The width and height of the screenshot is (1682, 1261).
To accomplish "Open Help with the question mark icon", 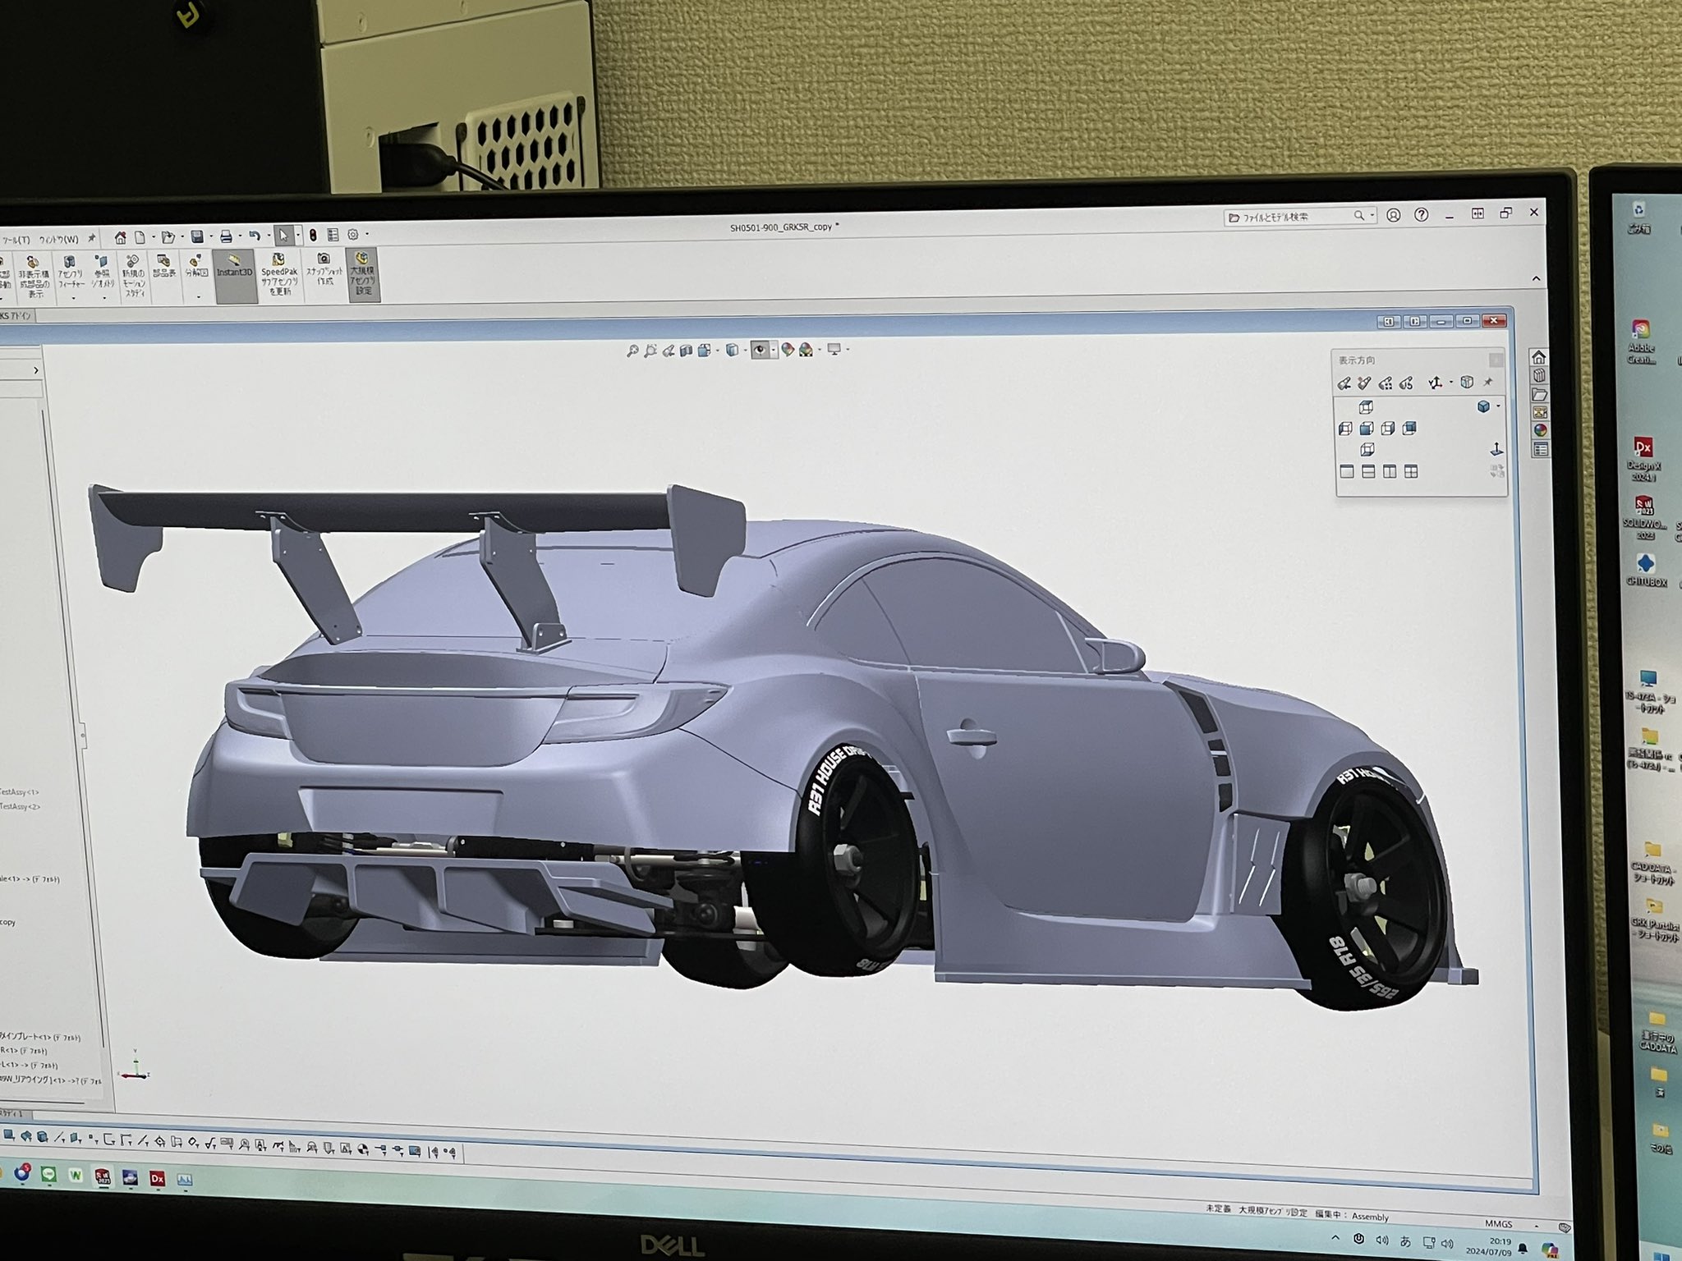I will 1422,214.
